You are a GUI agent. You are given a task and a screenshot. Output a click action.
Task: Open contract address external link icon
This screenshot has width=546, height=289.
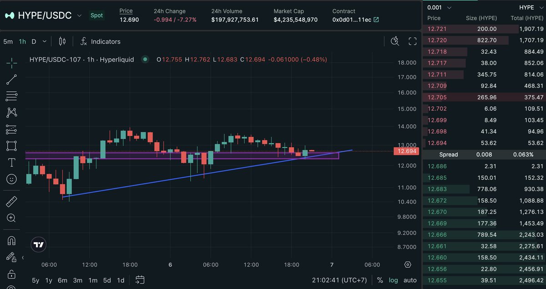click(376, 20)
